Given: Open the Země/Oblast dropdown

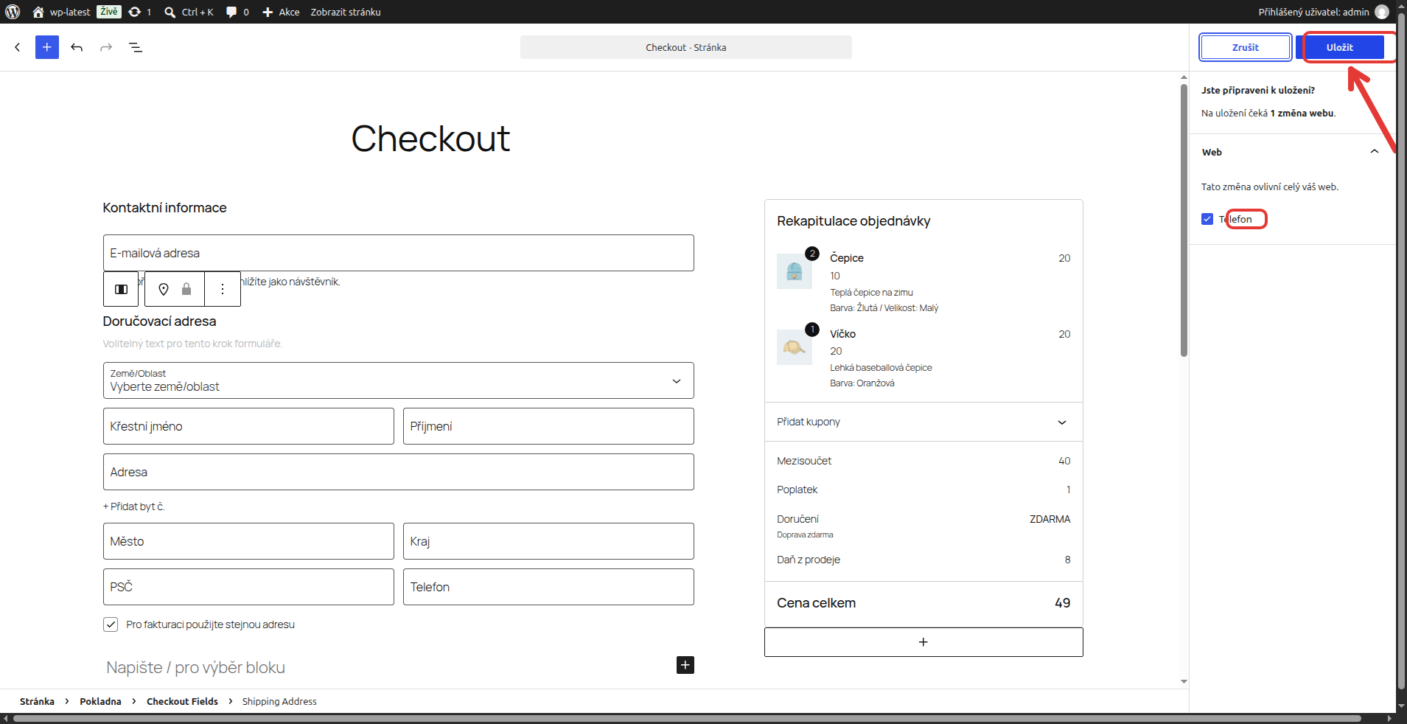Looking at the screenshot, I should coord(399,380).
